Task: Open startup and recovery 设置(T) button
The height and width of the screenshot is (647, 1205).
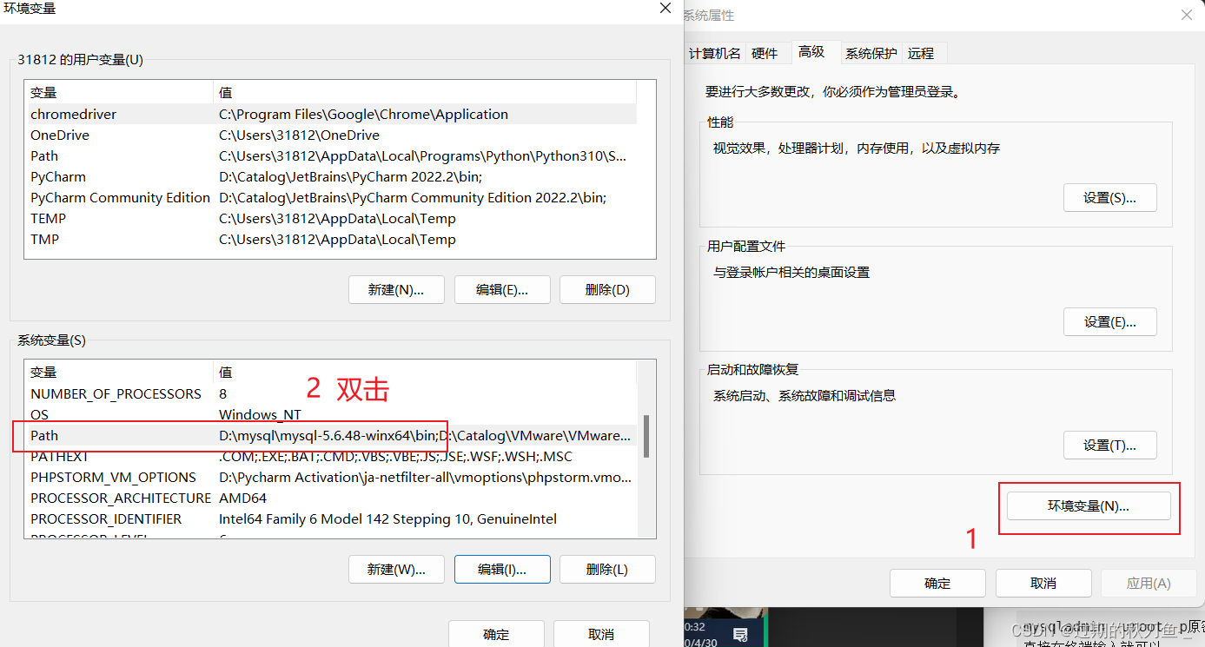Action: click(1110, 445)
